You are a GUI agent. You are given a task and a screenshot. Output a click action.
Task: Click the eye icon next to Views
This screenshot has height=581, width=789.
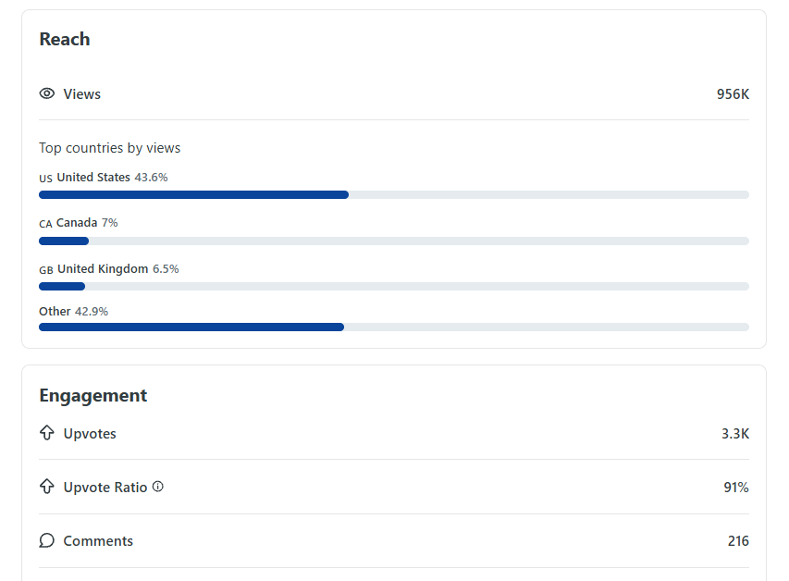[x=46, y=93]
